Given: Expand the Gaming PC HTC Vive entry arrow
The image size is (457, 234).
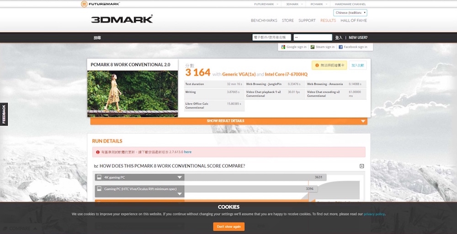Looking at the screenshot, I should [180, 194].
